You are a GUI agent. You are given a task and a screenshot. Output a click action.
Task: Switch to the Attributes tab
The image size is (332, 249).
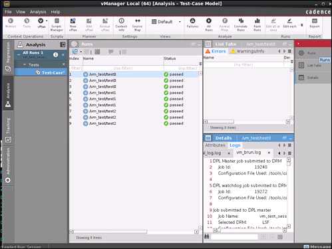coord(215,145)
